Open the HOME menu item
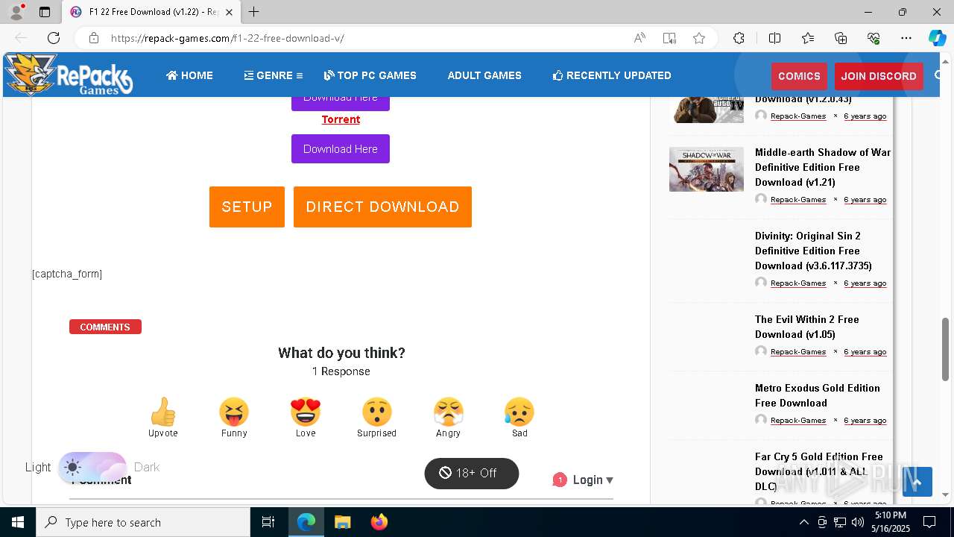The width and height of the screenshot is (954, 537). [x=189, y=75]
